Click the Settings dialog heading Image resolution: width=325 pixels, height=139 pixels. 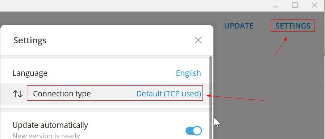tap(30, 40)
